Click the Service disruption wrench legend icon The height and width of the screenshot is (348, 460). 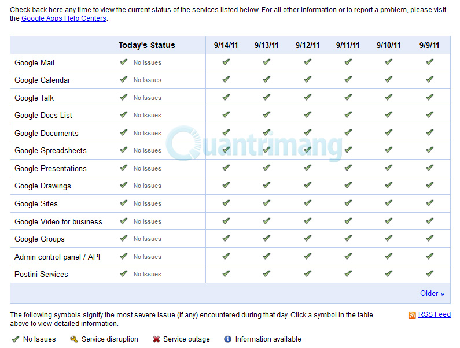(x=74, y=339)
